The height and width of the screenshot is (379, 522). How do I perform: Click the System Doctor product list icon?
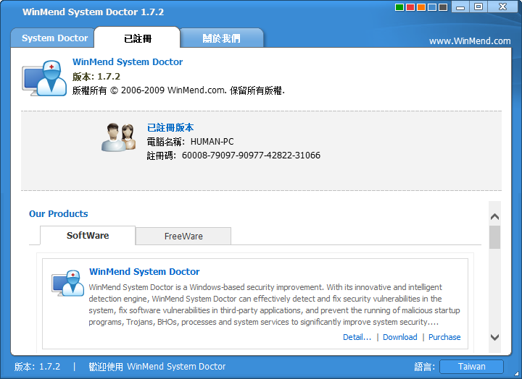67,283
